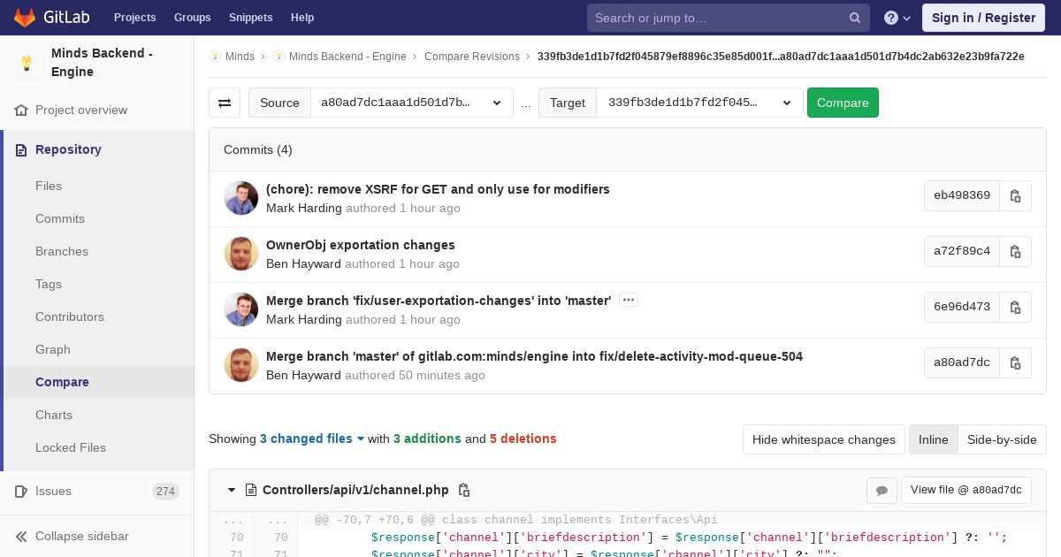Open Snippets in top navigation

tap(250, 18)
